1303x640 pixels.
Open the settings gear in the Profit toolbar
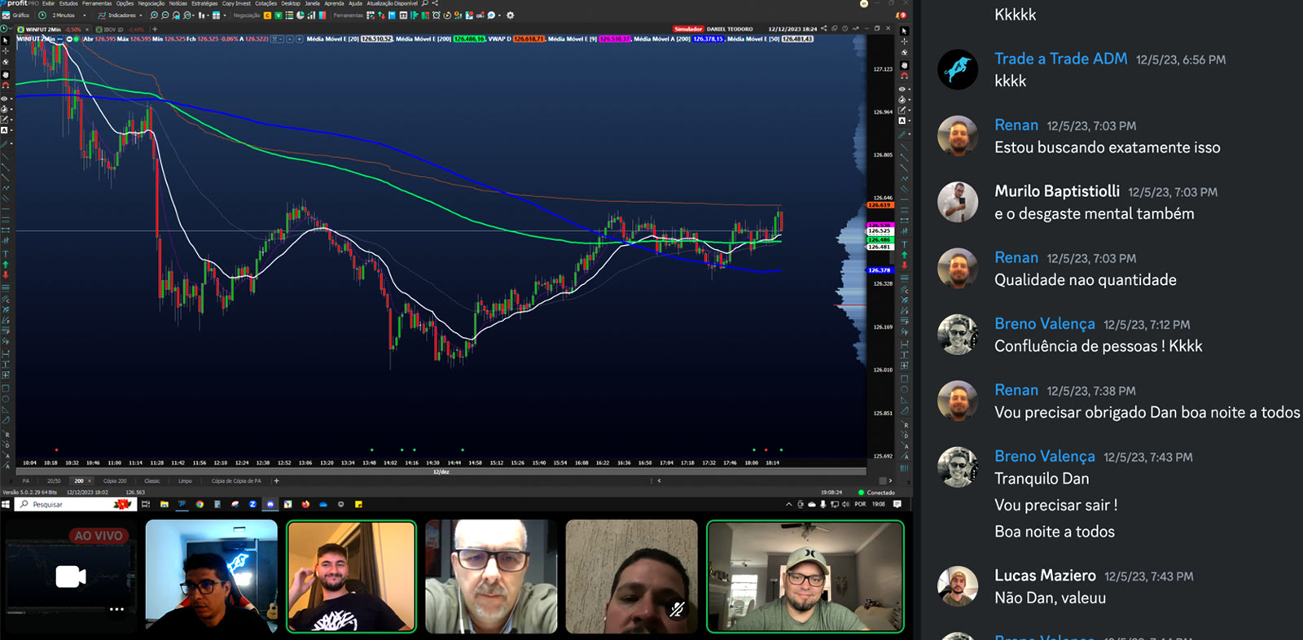511,15
